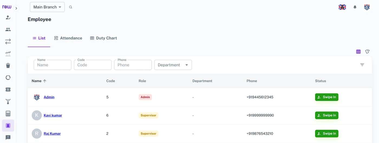Switch to the List tab

point(39,38)
